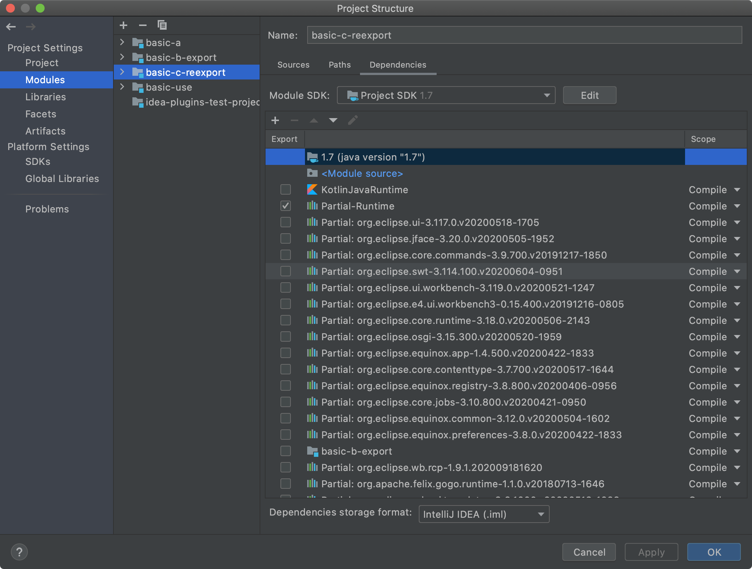752x569 pixels.
Task: Click the forward navigation arrow
Action: pos(31,27)
